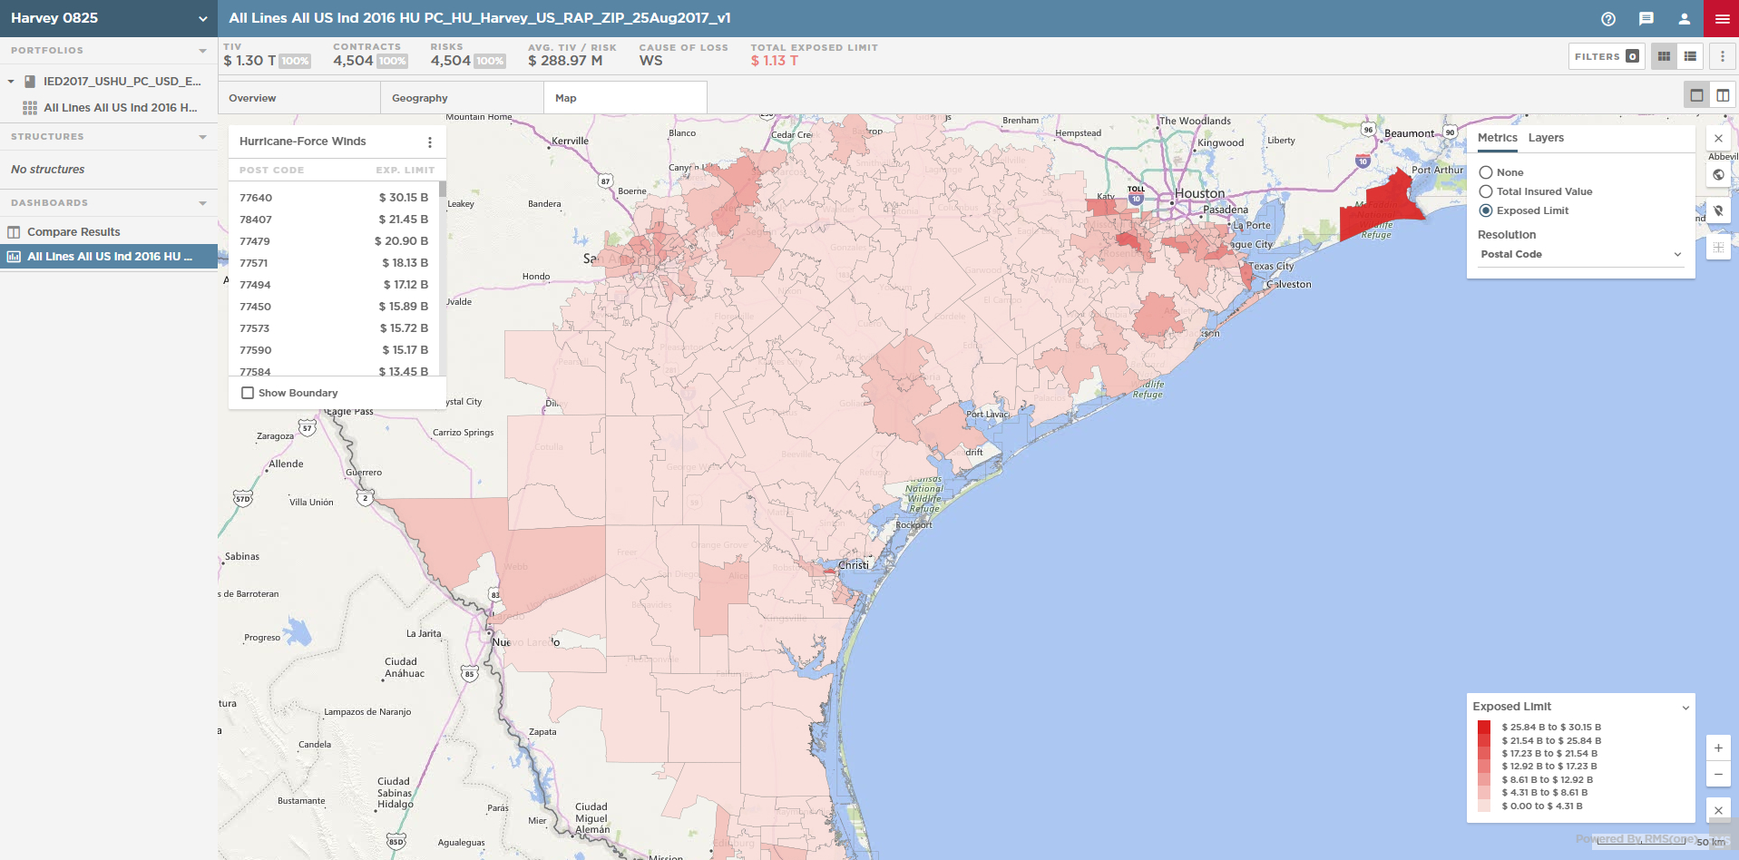Click the darkest red legend swatch
This screenshot has width=1739, height=860.
pos(1484,728)
